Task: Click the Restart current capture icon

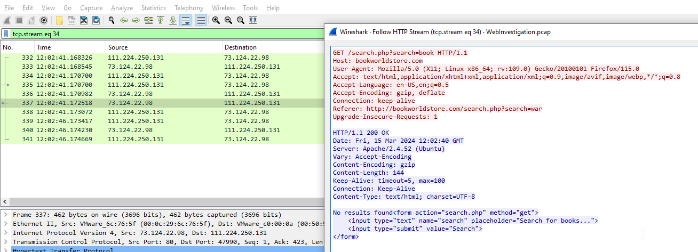Action: pos(31,20)
